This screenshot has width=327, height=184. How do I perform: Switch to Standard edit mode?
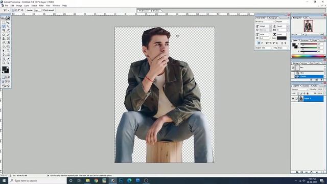4,77
